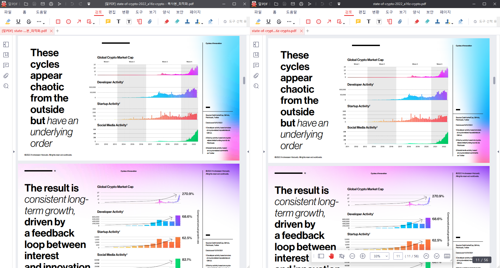The width and height of the screenshot is (500, 268).
Task: Click the open folder icon in left title bar
Action: [x=26, y=4]
